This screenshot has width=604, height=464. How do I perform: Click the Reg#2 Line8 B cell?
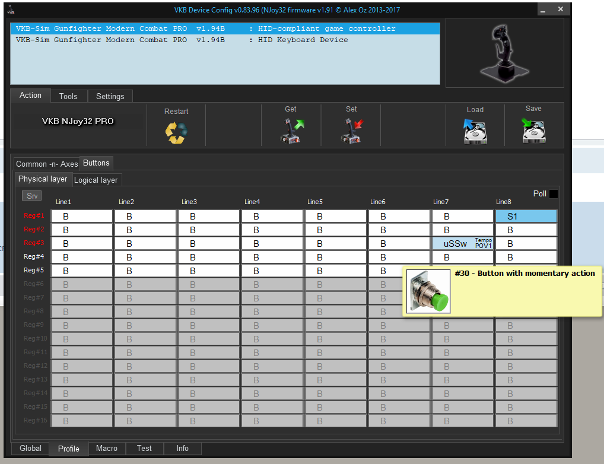[x=526, y=230]
